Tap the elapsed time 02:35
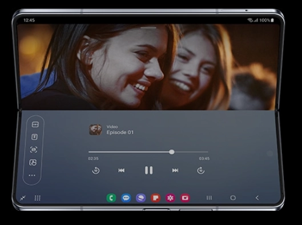 [x=93, y=159]
